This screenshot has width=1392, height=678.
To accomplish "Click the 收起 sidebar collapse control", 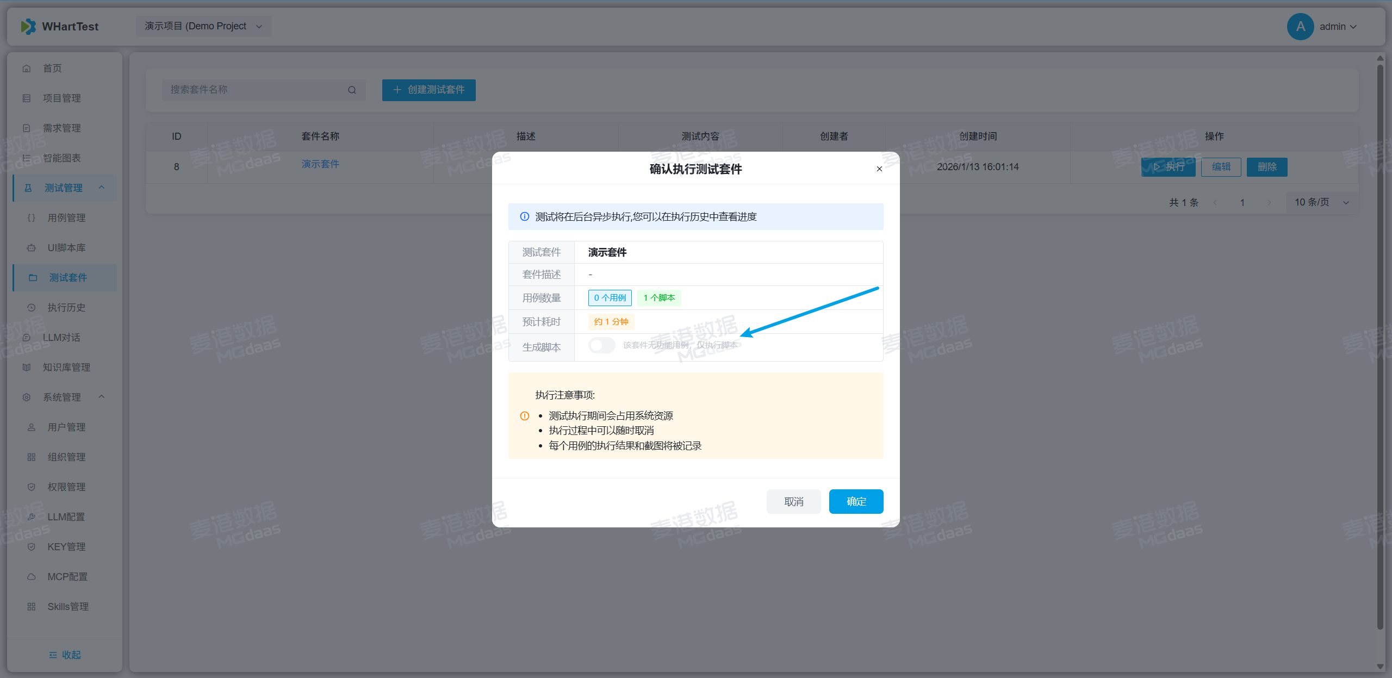I will (x=65, y=655).
